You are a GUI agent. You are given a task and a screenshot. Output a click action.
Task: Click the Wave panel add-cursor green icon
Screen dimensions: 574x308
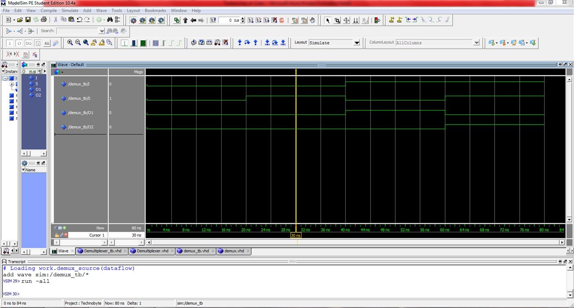[x=65, y=228]
